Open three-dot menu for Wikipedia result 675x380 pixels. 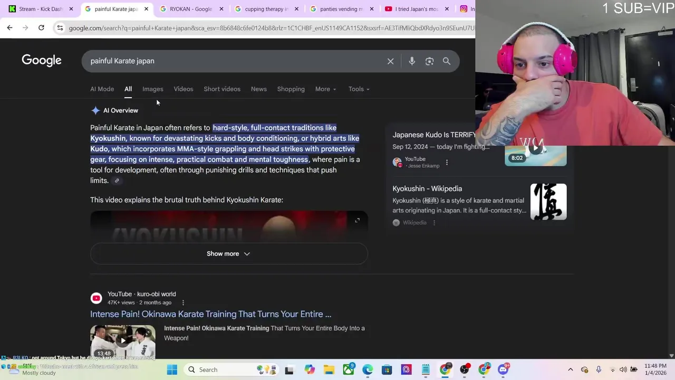click(x=434, y=223)
